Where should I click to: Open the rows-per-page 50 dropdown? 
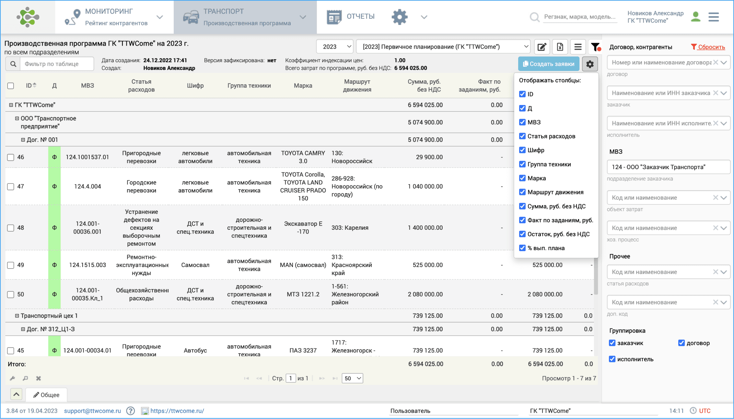click(x=352, y=378)
